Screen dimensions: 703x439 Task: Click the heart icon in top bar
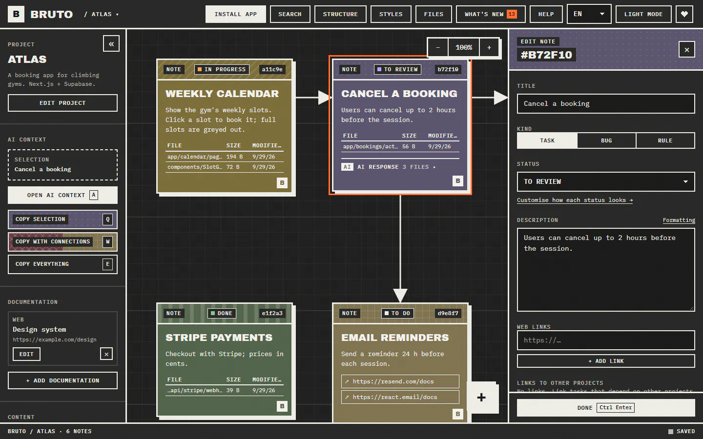(x=684, y=14)
